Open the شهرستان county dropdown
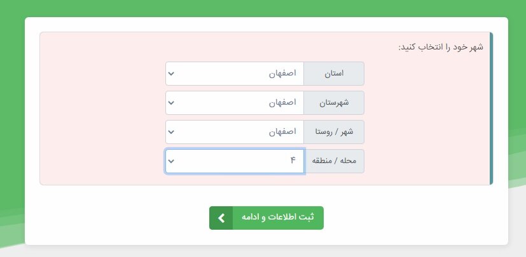This screenshot has height=257, width=526. [x=234, y=103]
